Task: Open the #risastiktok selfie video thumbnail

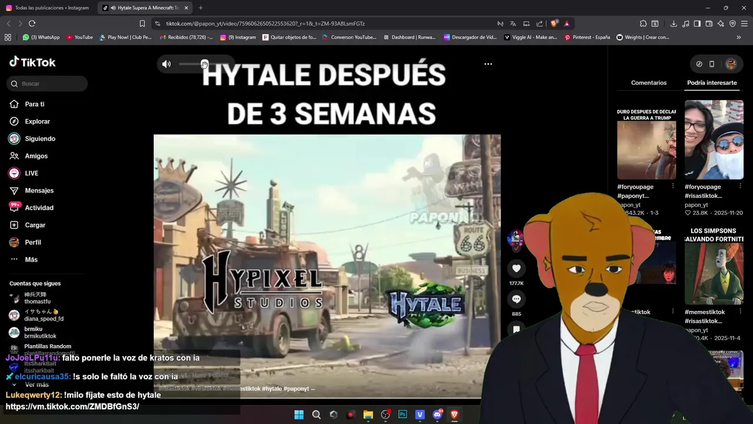Action: [x=714, y=140]
